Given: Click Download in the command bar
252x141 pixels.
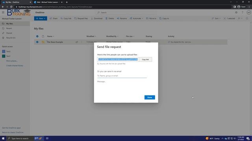Looking at the screenshot, I should [97, 18].
